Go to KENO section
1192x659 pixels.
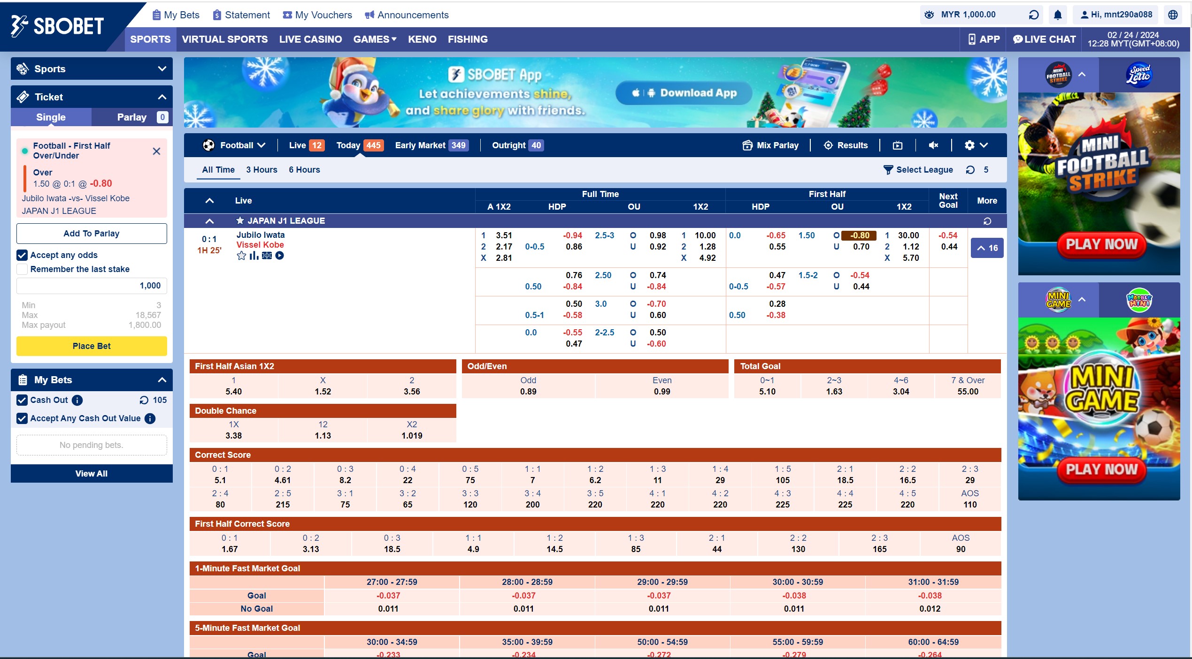tap(422, 39)
